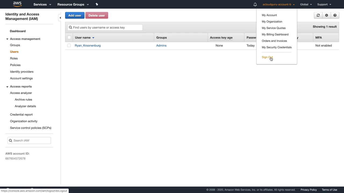Select all users checkbox in header
Image resolution: width=344 pixels, height=193 pixels.
pyautogui.click(x=69, y=38)
